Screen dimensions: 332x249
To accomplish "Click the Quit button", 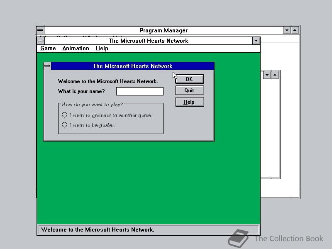I will point(190,90).
